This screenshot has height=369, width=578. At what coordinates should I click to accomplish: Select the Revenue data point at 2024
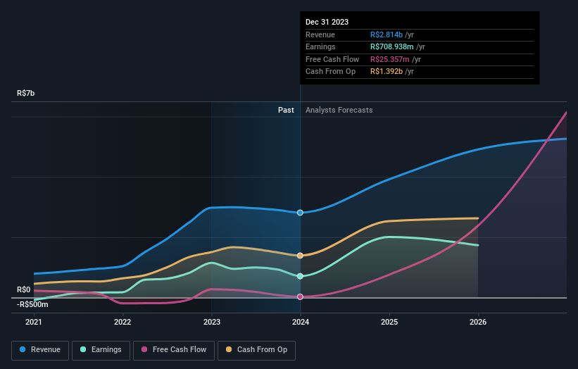pyautogui.click(x=300, y=213)
